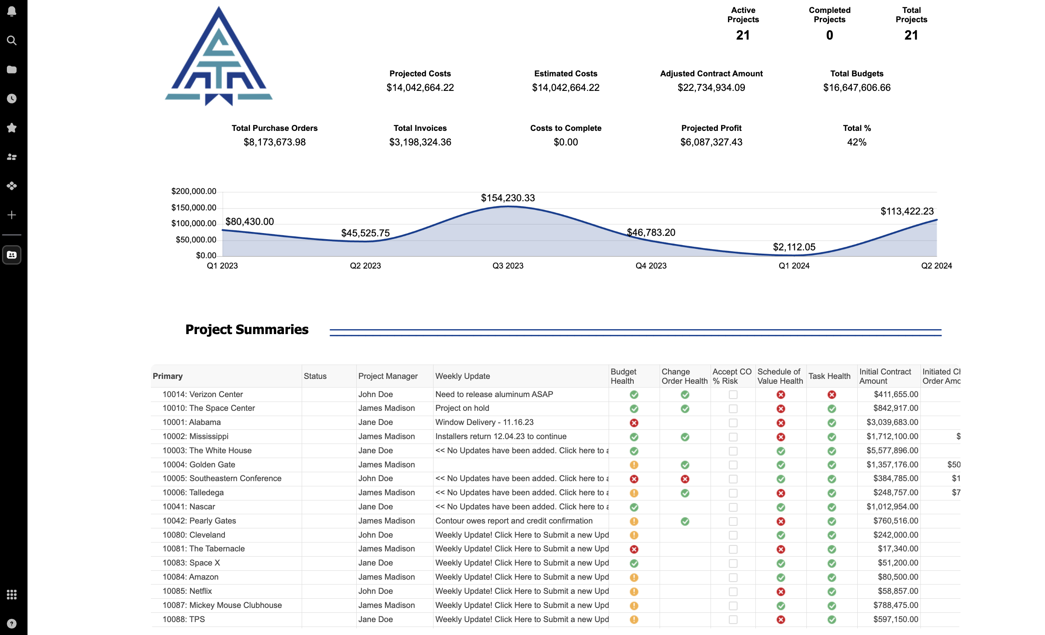The image size is (1045, 635).
Task: Click Alabama red Budget Health icon
Action: [634, 423]
